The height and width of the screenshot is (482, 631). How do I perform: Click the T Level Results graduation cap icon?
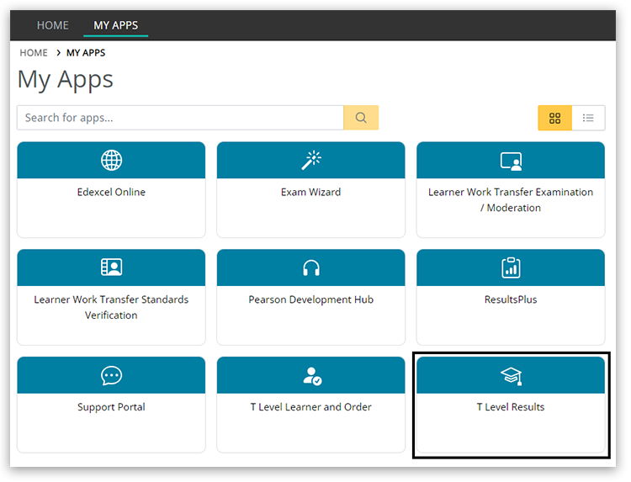[x=511, y=375]
